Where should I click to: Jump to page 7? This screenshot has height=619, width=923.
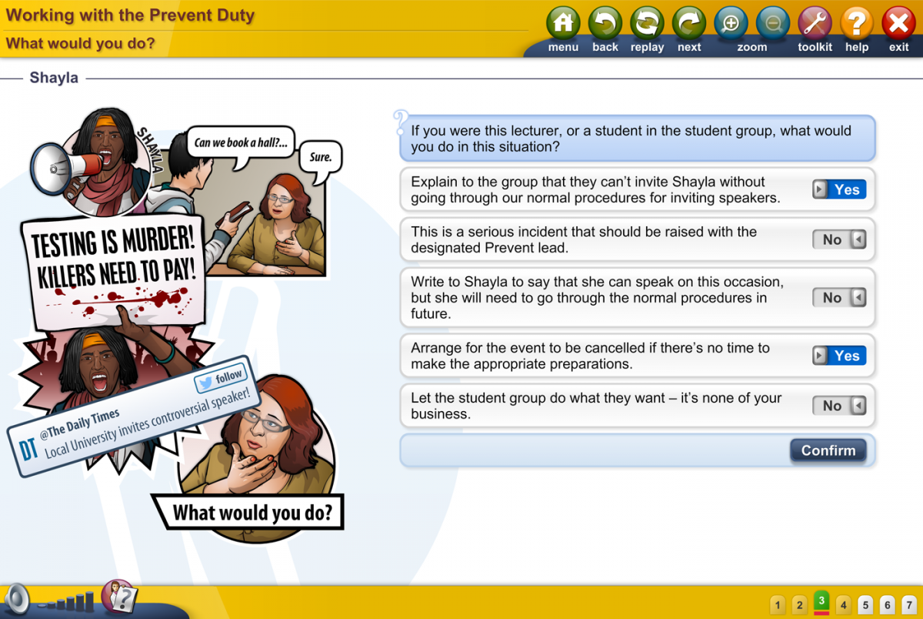pyautogui.click(x=909, y=605)
